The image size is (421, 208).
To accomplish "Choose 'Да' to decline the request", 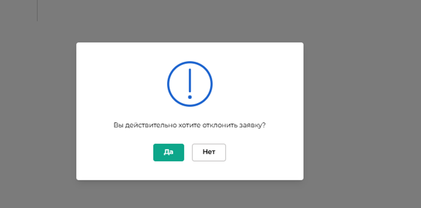I will click(169, 152).
